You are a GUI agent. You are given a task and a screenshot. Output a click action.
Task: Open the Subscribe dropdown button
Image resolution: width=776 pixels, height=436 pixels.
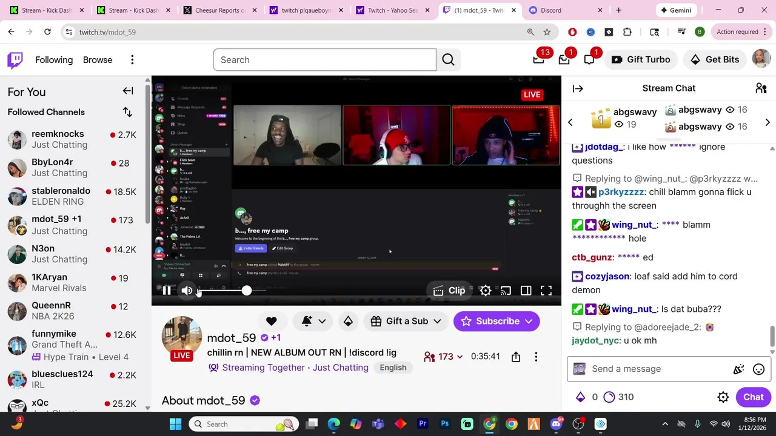pyautogui.click(x=497, y=321)
